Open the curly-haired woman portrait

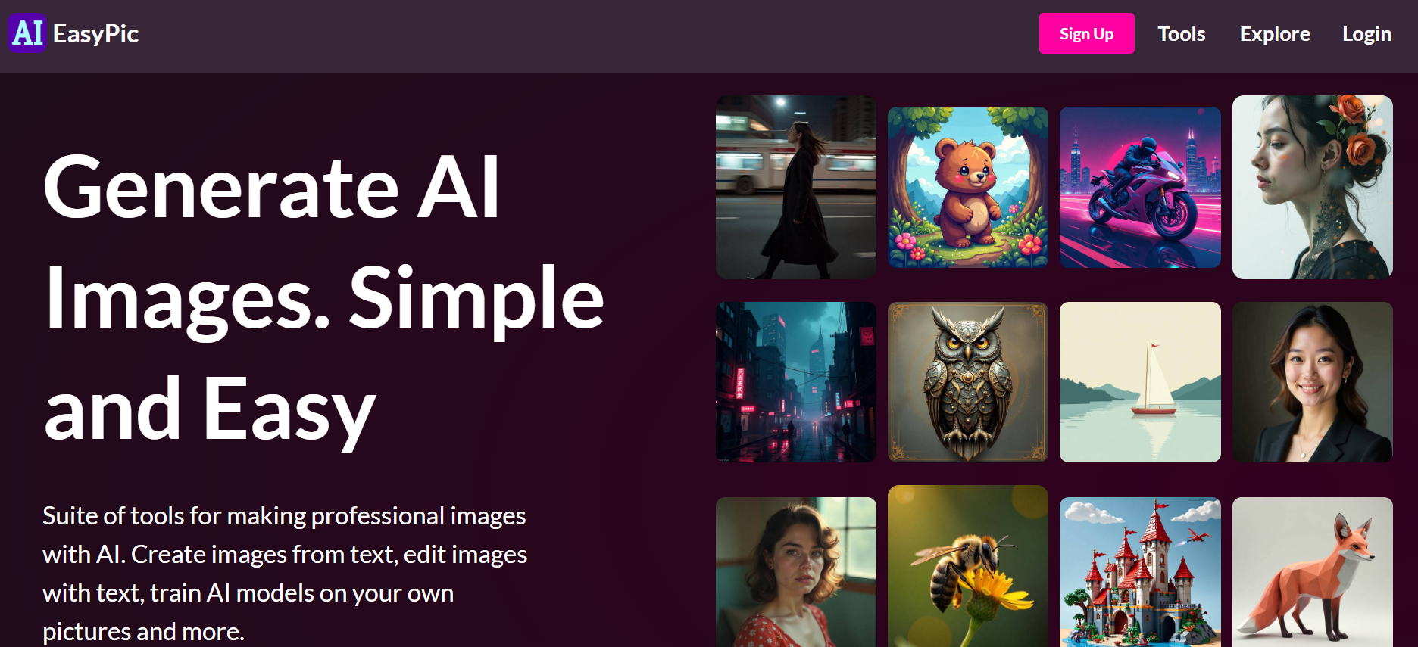tap(796, 572)
